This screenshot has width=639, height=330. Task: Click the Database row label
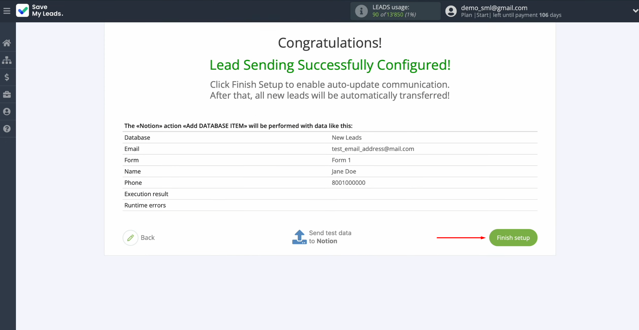pyautogui.click(x=137, y=137)
